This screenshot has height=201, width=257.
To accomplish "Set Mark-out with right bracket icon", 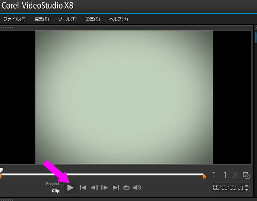I will pos(225,175).
